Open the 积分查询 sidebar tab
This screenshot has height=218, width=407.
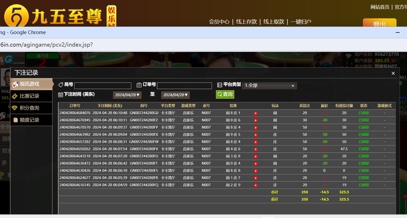pyautogui.click(x=29, y=108)
